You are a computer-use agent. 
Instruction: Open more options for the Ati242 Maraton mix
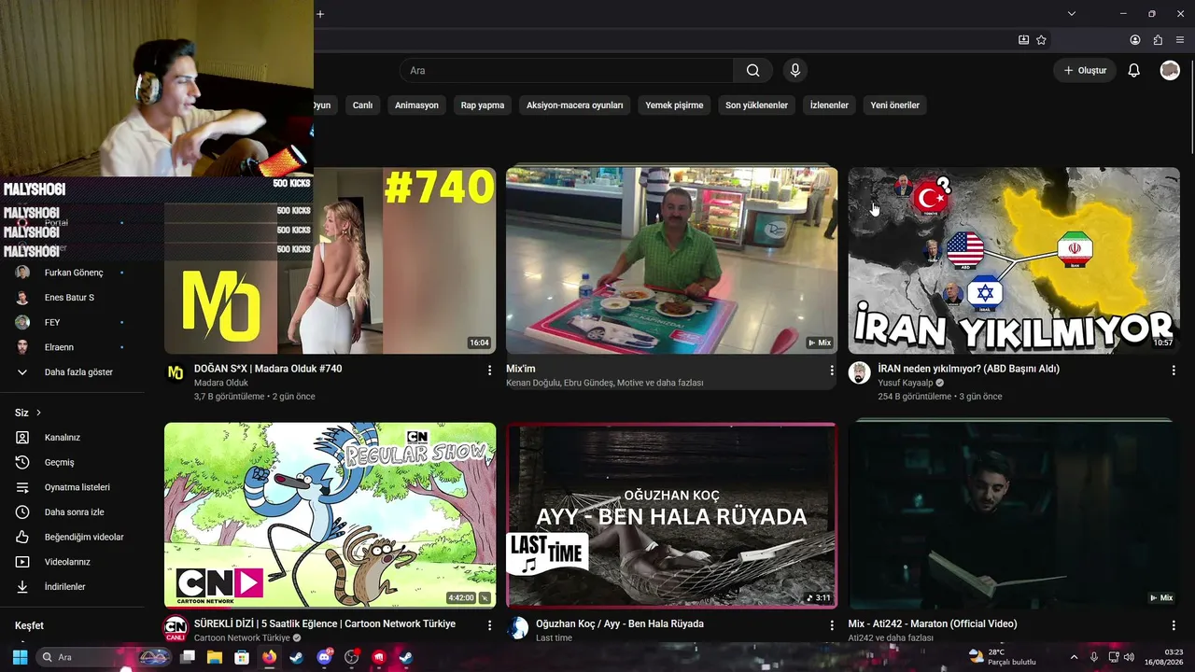pyautogui.click(x=1174, y=625)
